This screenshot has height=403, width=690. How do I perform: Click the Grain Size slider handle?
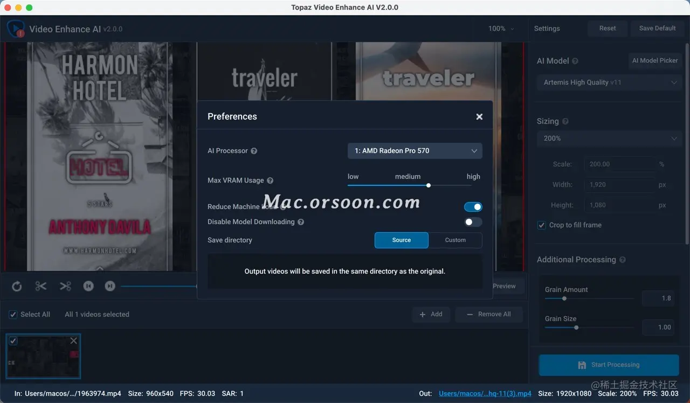point(576,327)
